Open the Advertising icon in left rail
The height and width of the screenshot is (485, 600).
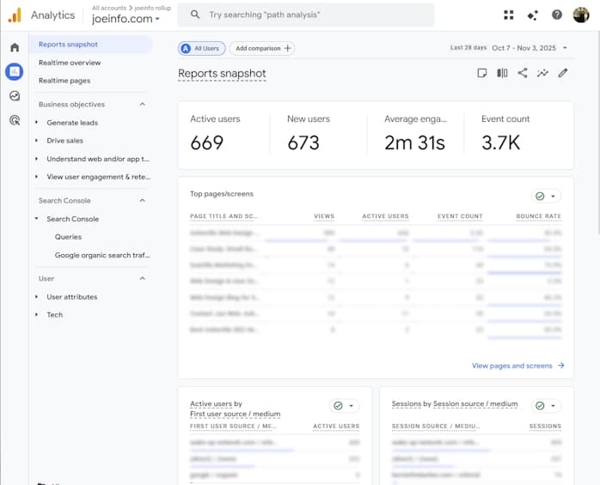[x=14, y=121]
